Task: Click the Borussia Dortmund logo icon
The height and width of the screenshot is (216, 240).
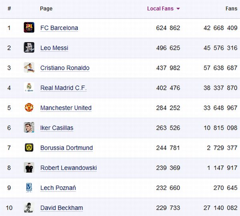Action: tap(29, 147)
